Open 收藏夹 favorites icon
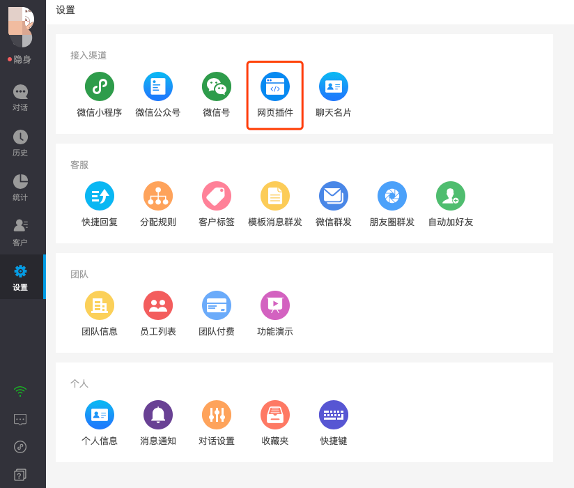Screen dimensions: 574x488 tap(275, 415)
